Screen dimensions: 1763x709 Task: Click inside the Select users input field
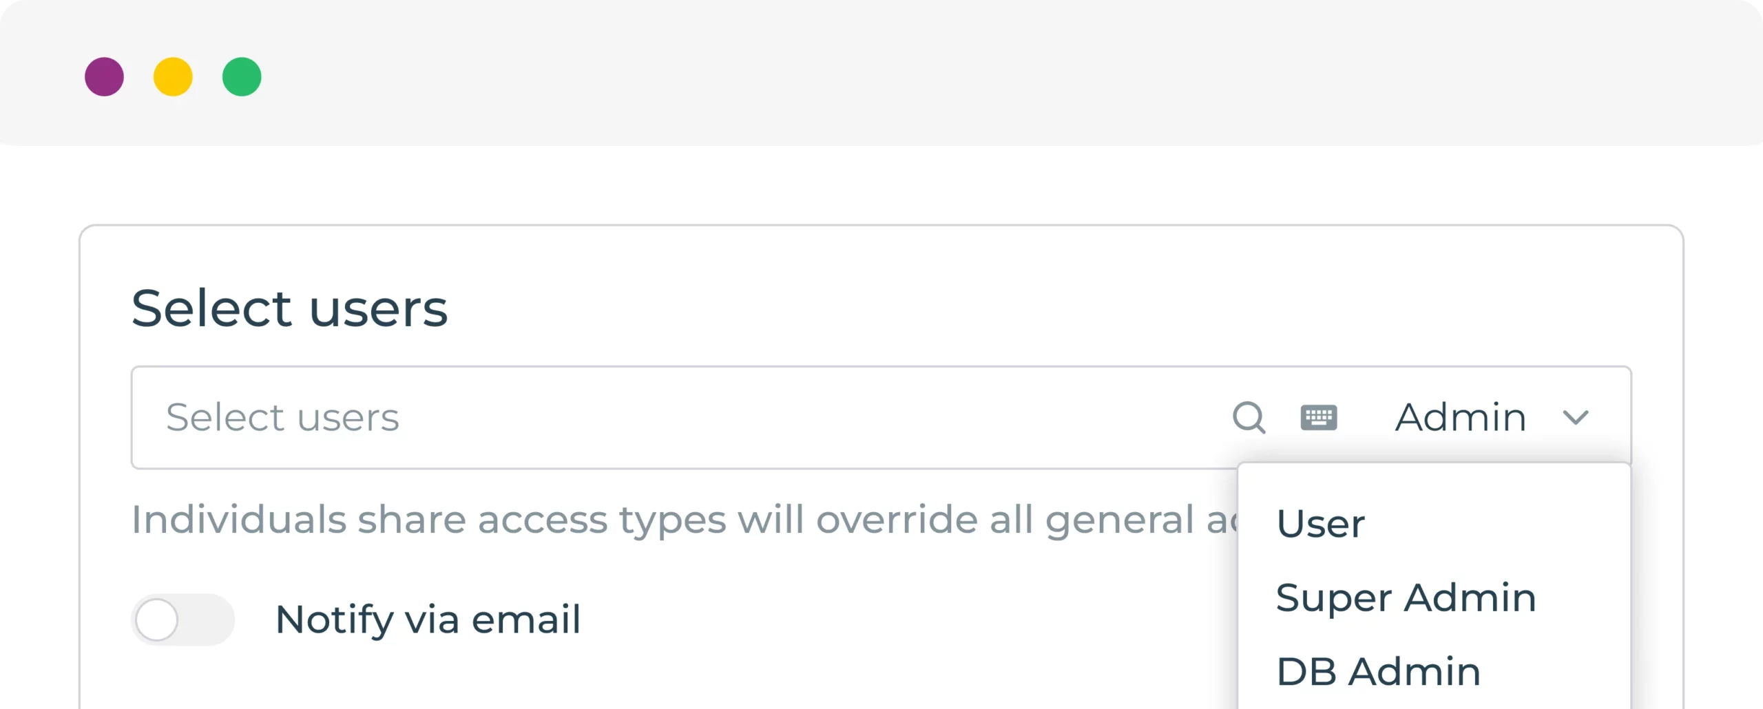pos(482,418)
